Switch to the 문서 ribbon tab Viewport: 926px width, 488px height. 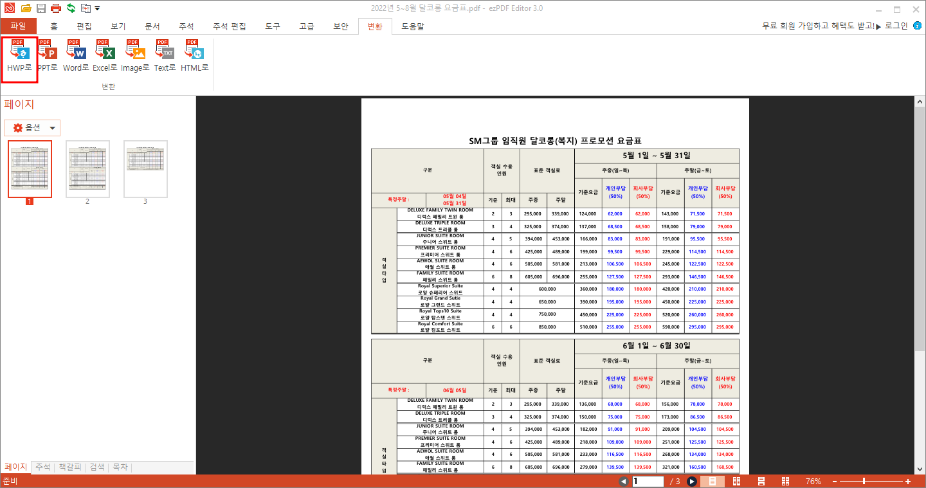click(x=152, y=26)
